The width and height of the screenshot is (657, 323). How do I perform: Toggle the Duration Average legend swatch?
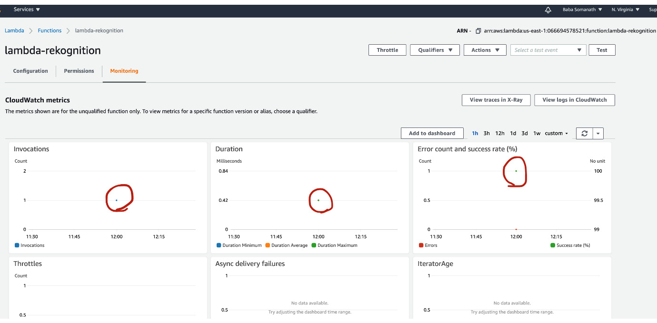(268, 245)
